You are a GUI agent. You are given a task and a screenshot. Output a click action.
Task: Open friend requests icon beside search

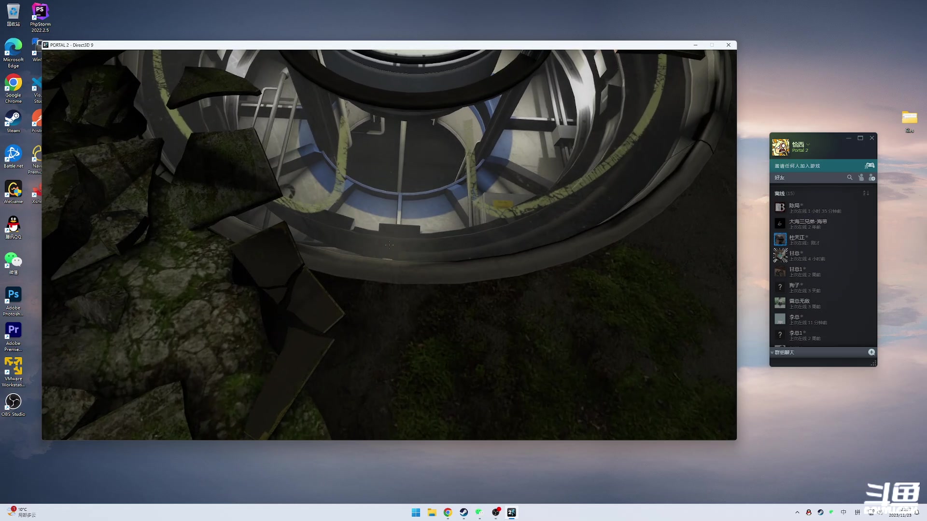[861, 178]
